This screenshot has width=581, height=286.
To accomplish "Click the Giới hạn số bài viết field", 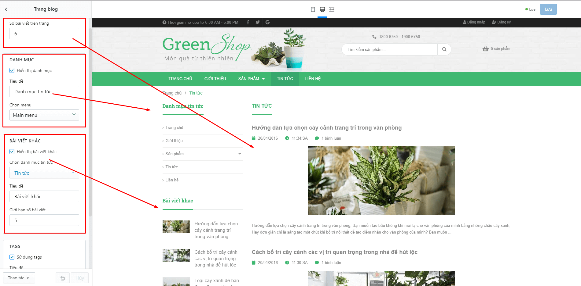I will tap(44, 220).
